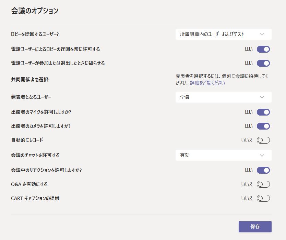Turn off 会議中のリアクション switch
This screenshot has height=240, width=286.
pyautogui.click(x=263, y=170)
